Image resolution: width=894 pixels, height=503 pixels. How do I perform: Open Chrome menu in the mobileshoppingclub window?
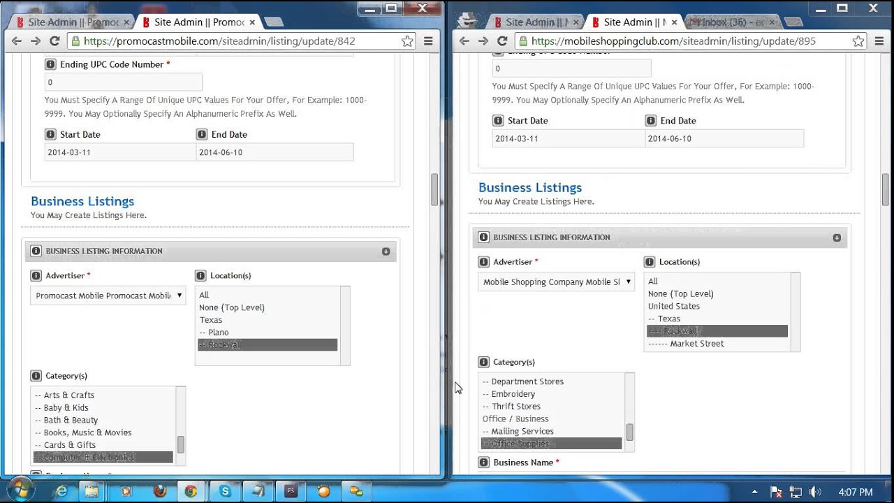point(879,41)
